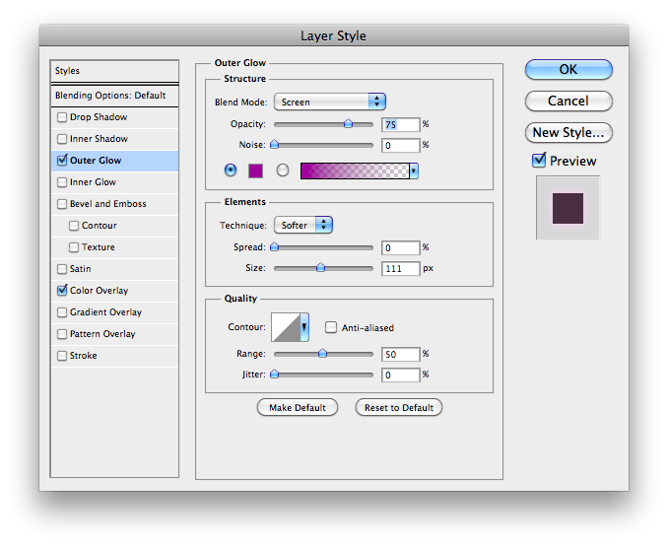Enable the Inner Glow checkbox
668x545 pixels.
point(62,182)
